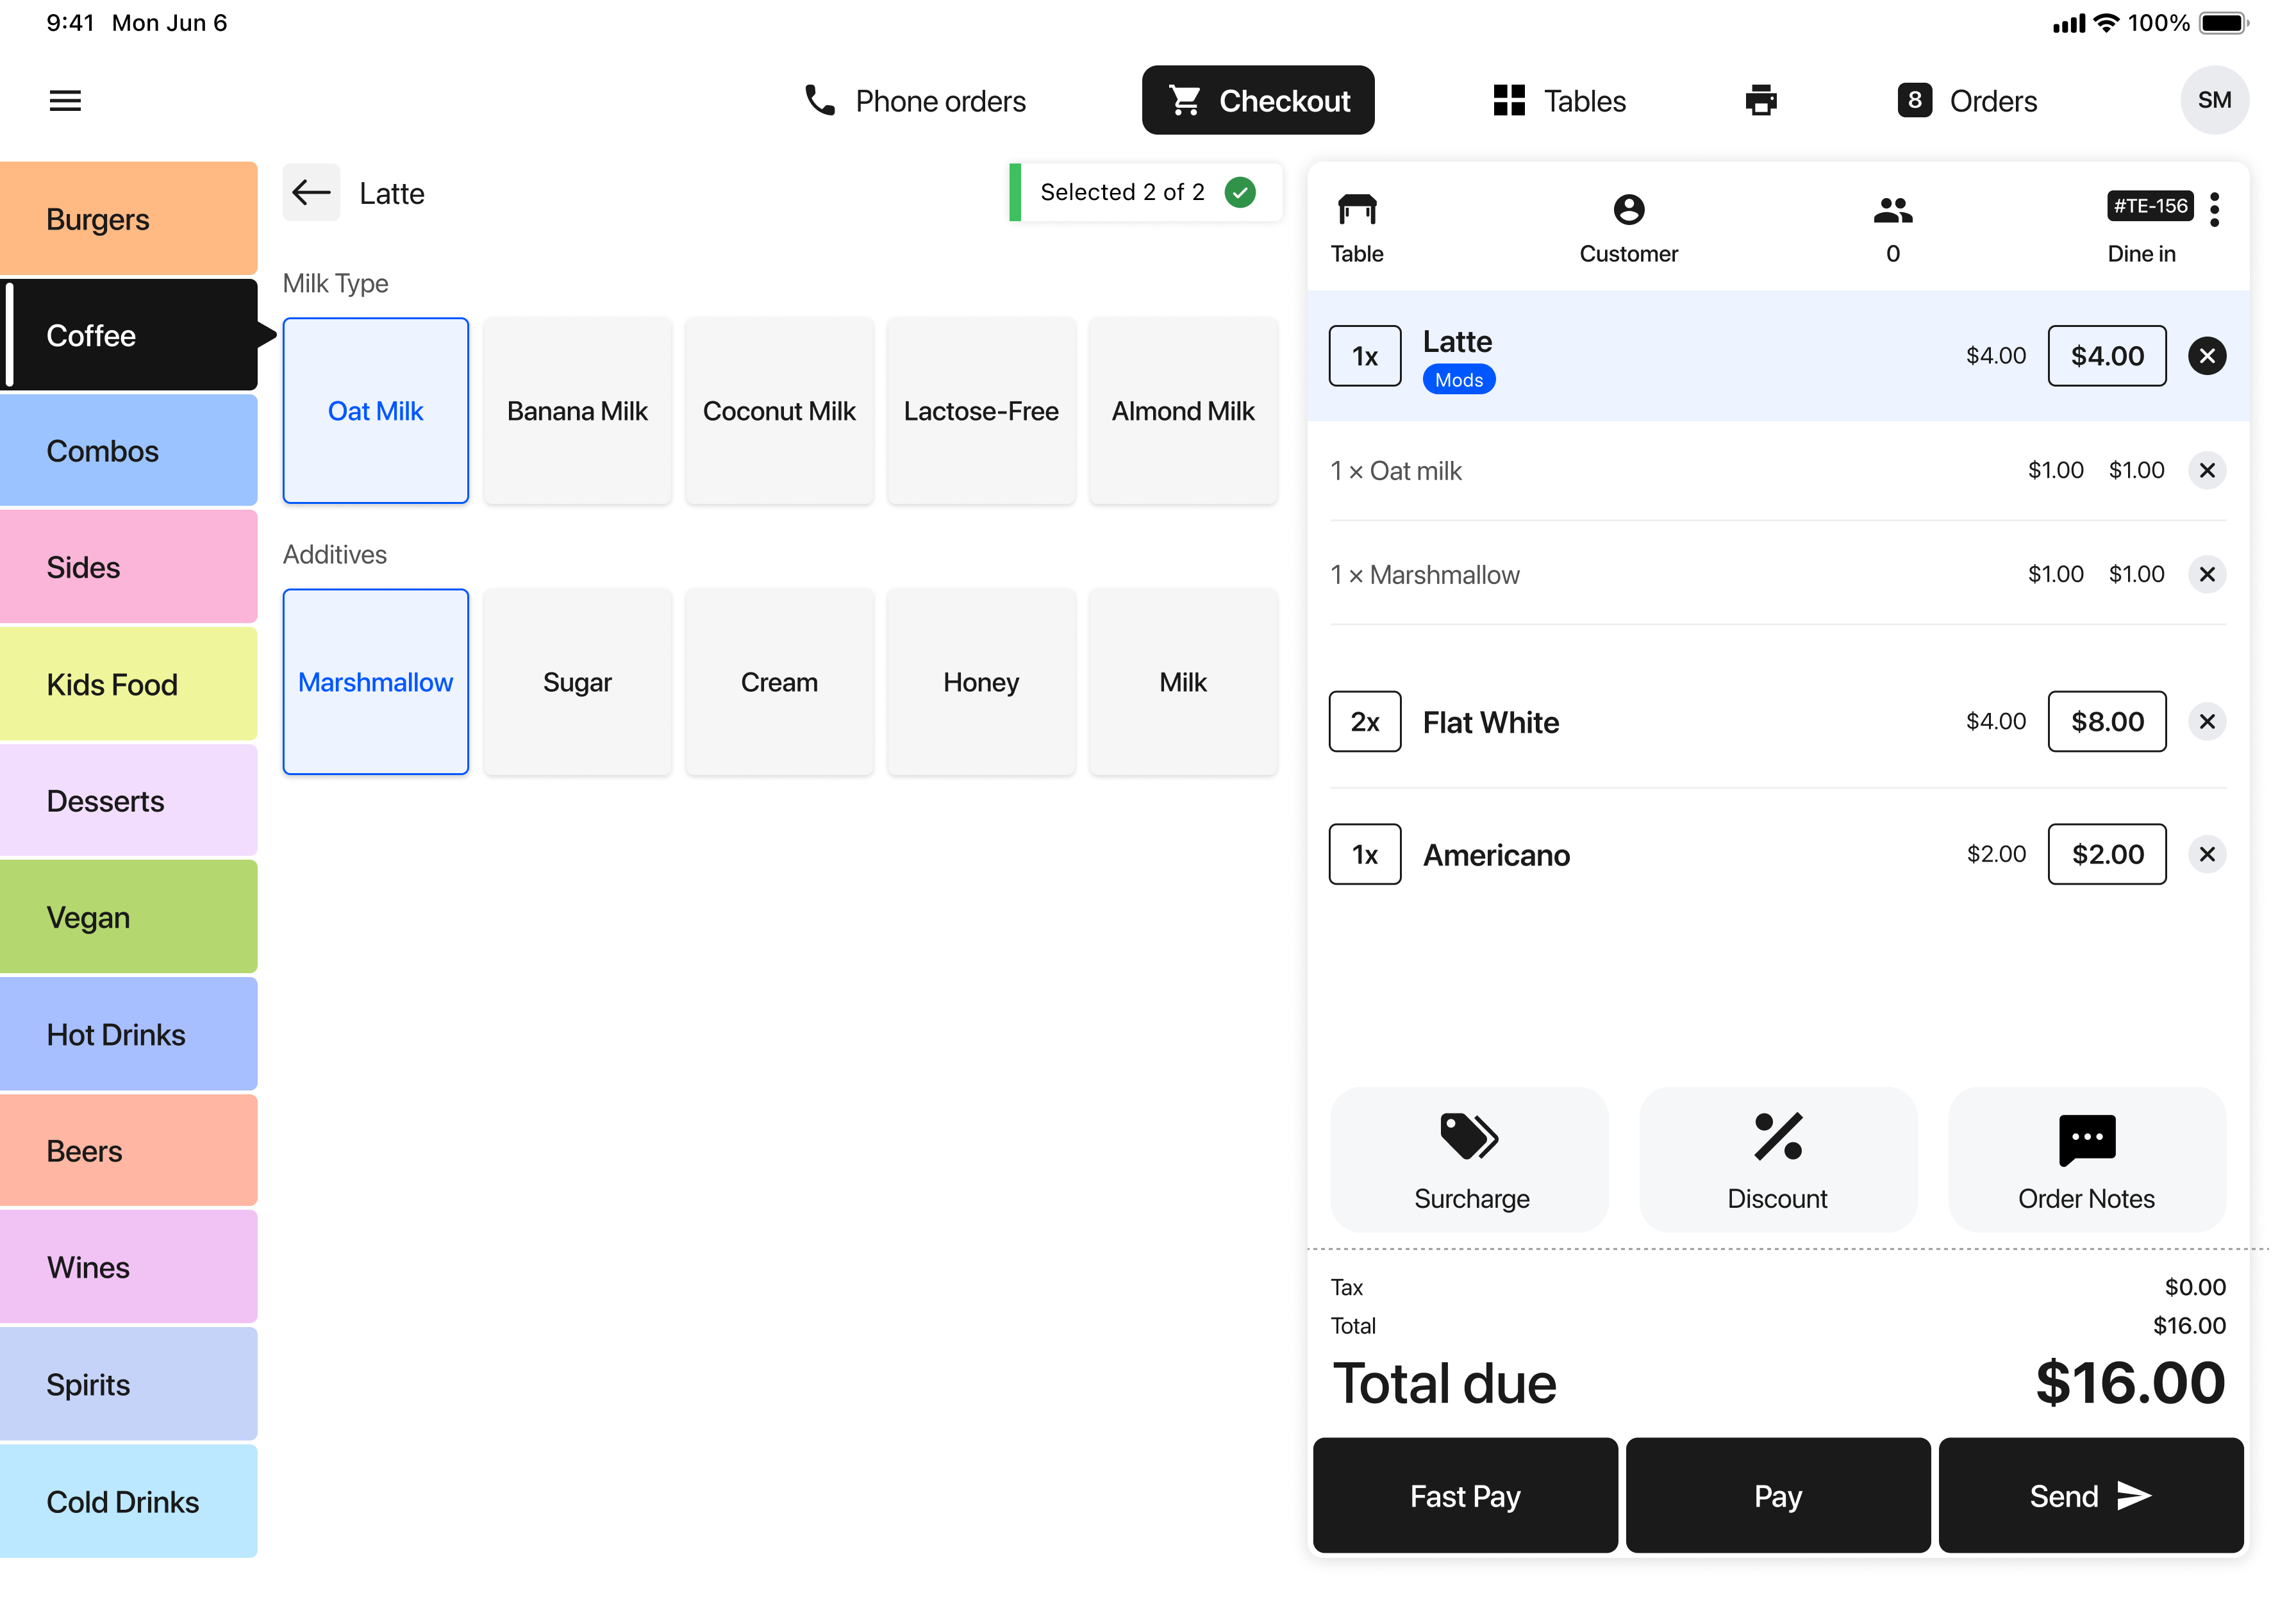Tap the Selected 2 of 2 indicator

click(x=1146, y=192)
